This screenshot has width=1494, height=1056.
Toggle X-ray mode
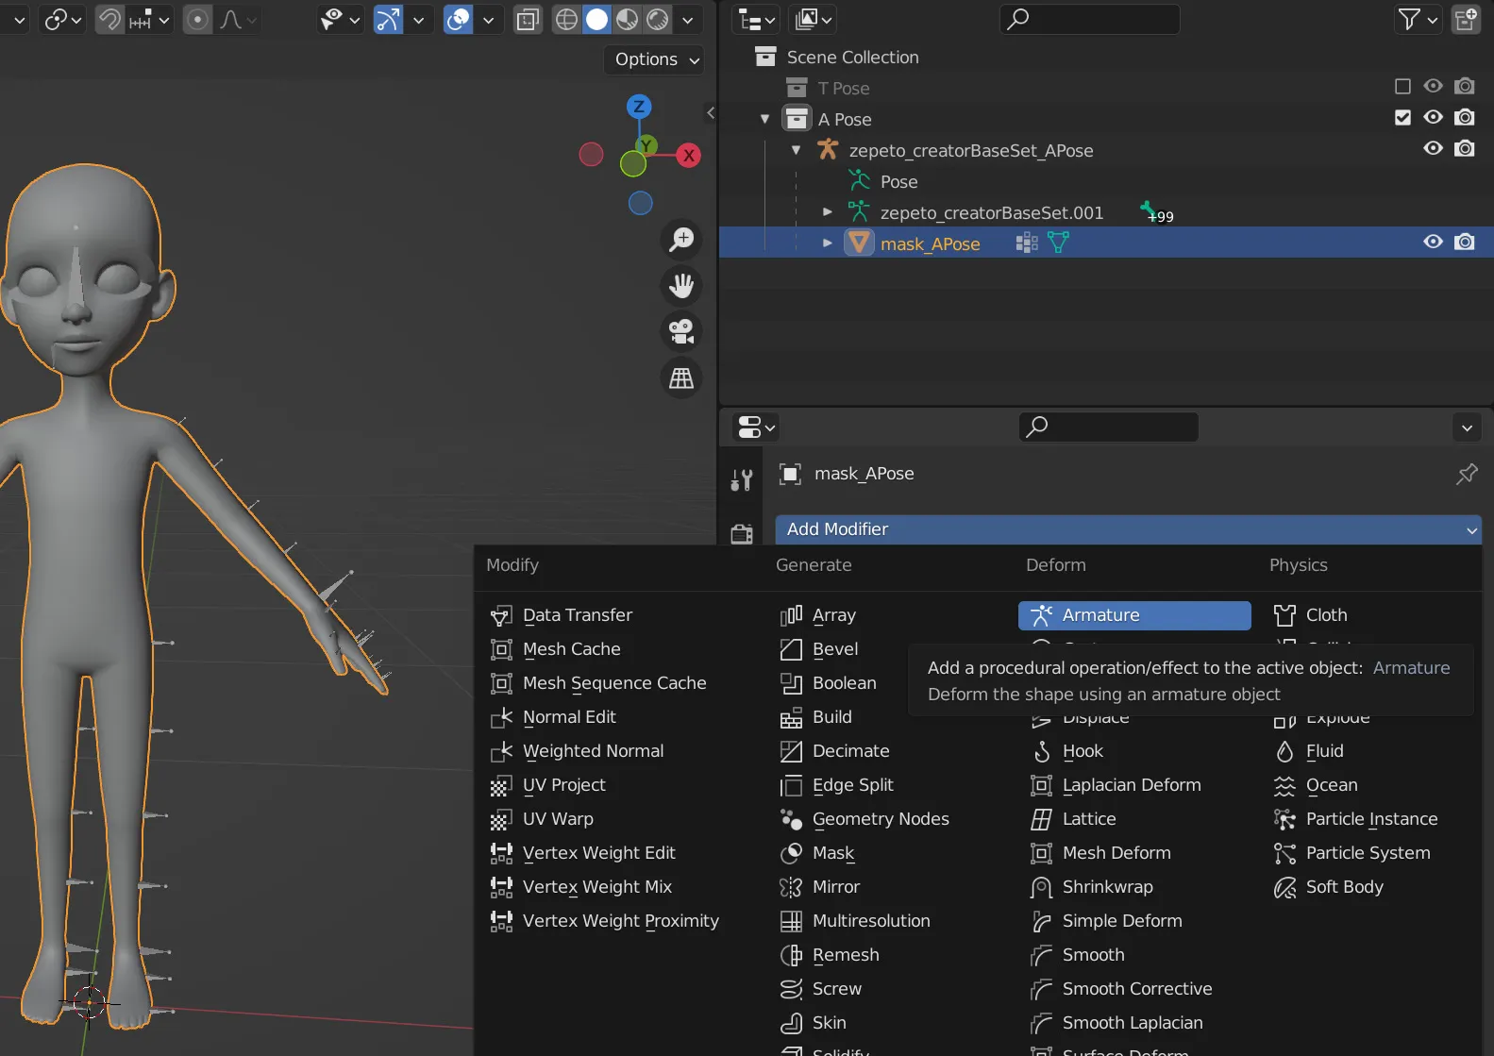tap(528, 19)
